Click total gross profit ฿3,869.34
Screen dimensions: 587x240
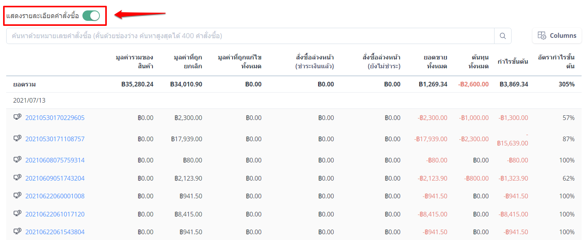coord(514,84)
